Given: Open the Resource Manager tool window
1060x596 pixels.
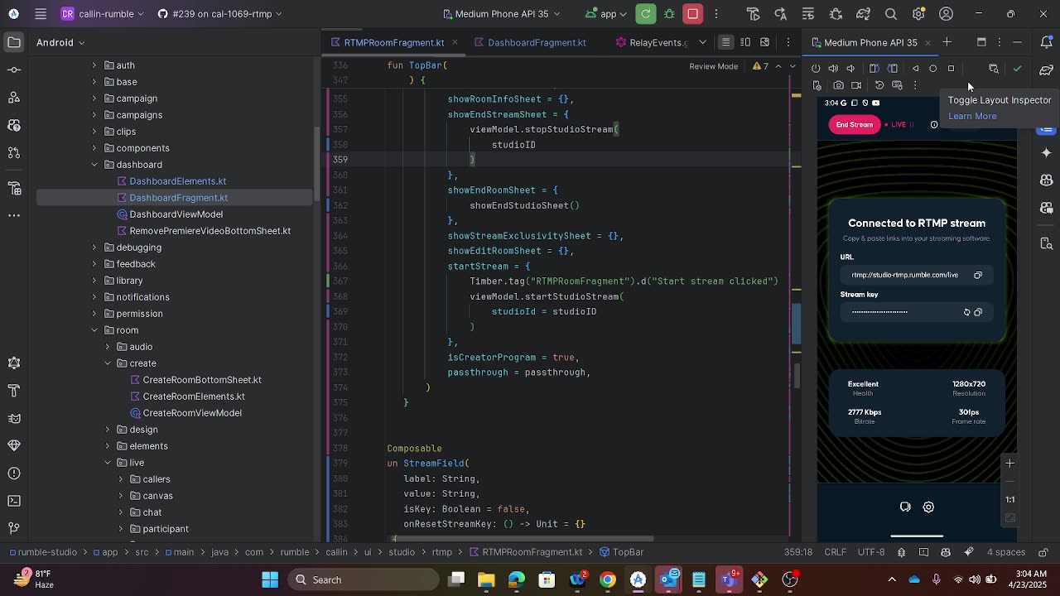Looking at the screenshot, I should [x=14, y=98].
